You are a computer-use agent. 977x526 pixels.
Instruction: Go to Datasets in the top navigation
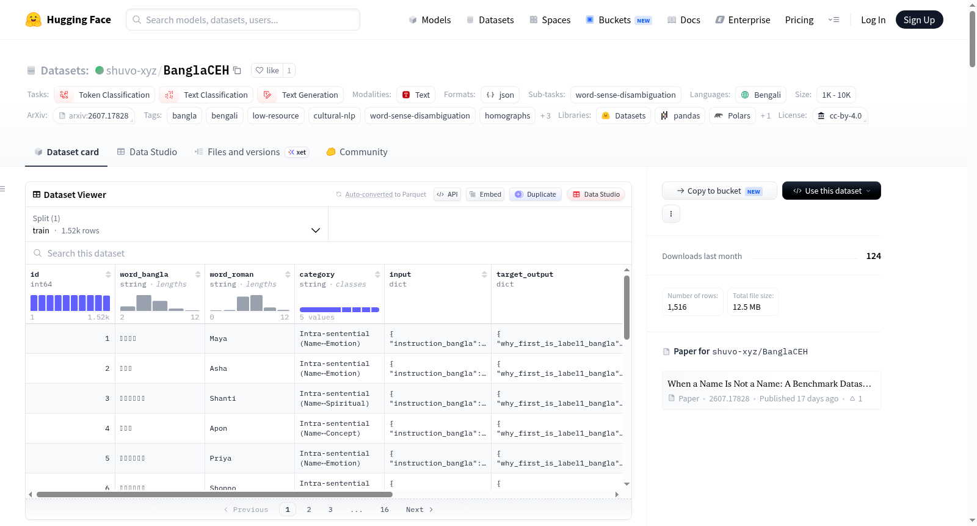pos(490,20)
